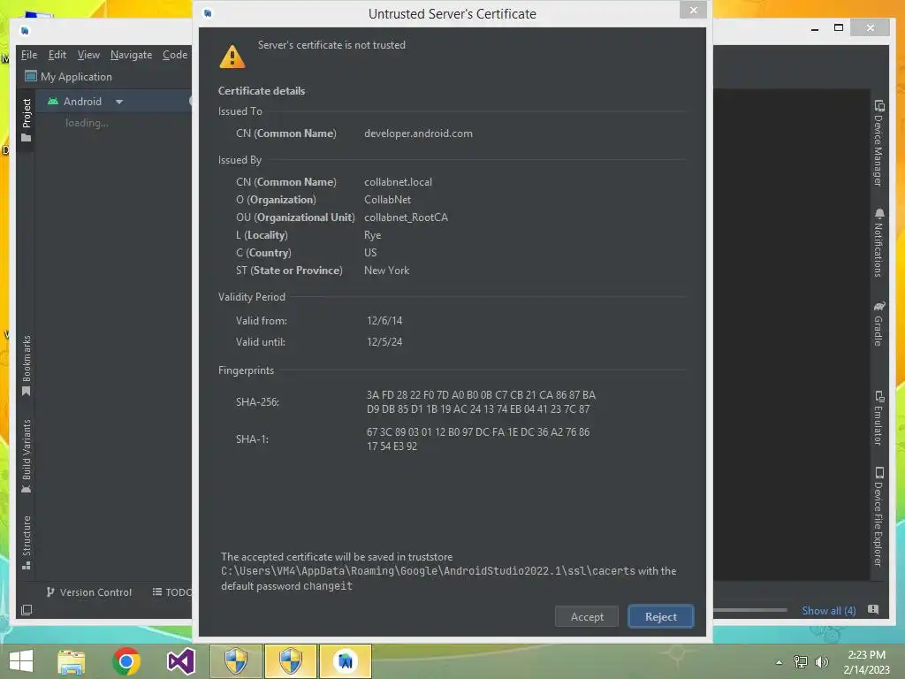Open the Version Control tool window
Image resolution: width=905 pixels, height=679 pixels.
tap(89, 592)
